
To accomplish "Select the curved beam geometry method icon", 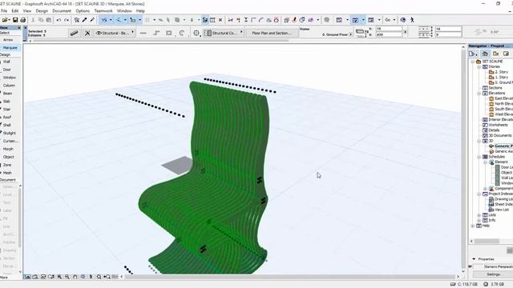I will 182,33.
